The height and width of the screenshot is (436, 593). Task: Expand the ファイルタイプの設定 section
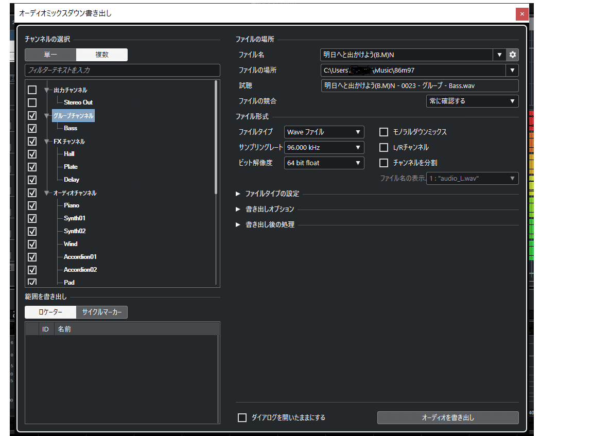click(238, 194)
